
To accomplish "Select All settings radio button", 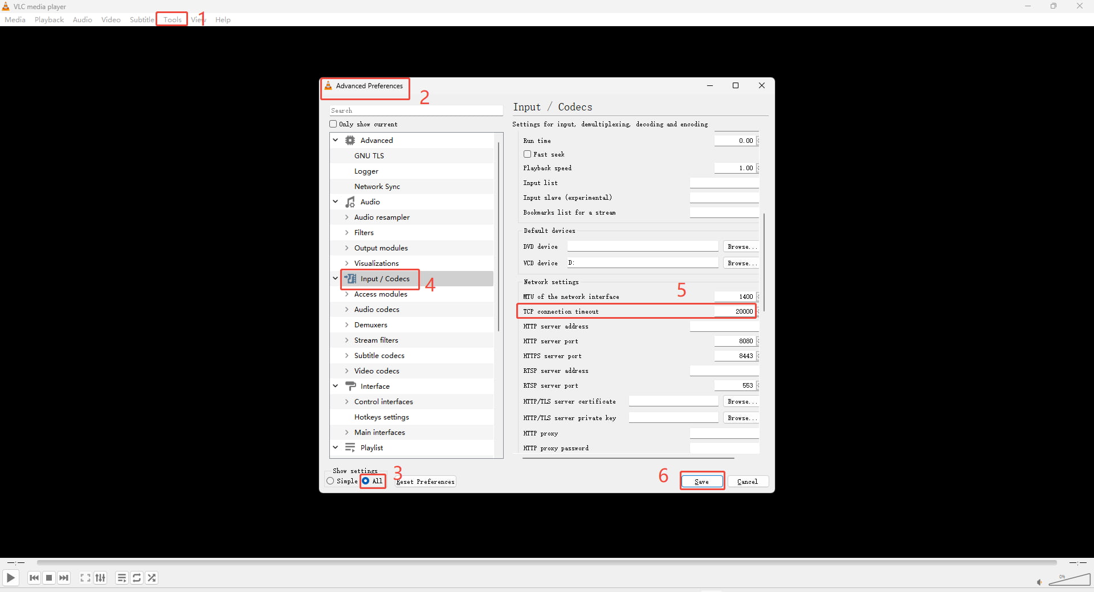I will coord(366,481).
